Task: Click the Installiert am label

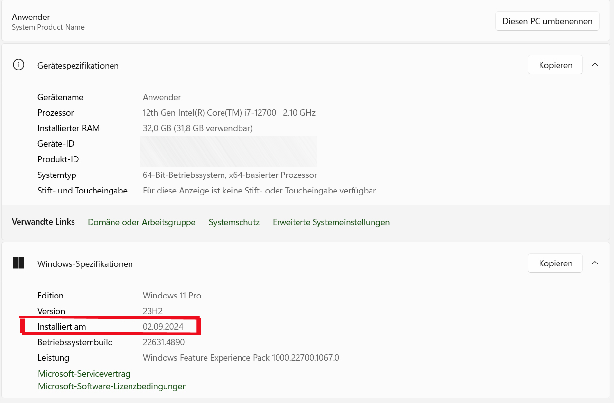Action: pyautogui.click(x=62, y=327)
